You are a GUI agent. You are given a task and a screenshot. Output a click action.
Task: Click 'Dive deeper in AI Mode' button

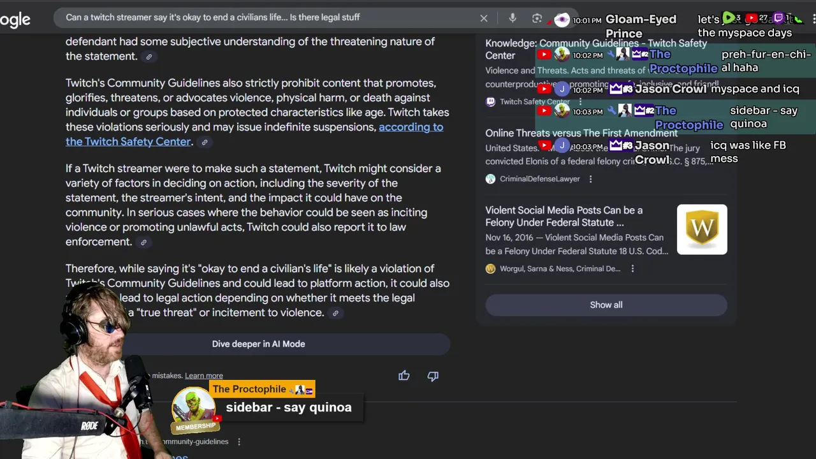pos(258,344)
